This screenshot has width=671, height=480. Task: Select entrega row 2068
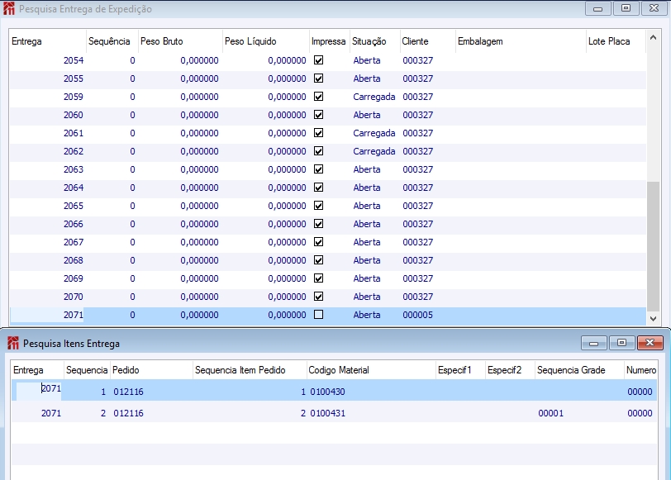click(328, 260)
